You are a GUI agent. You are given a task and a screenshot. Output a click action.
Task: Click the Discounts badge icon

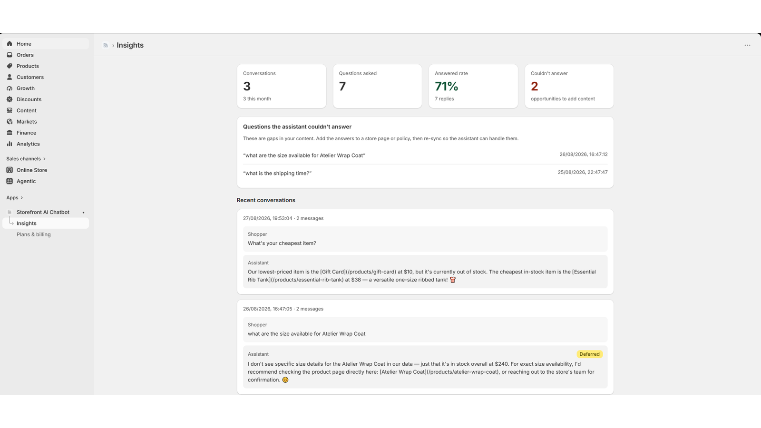[10, 99]
